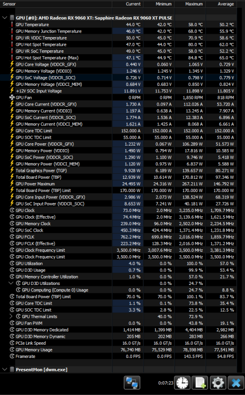Select the GPU Memory Current (VDDIO) row
This screenshot has width=245, height=395.
118,111
